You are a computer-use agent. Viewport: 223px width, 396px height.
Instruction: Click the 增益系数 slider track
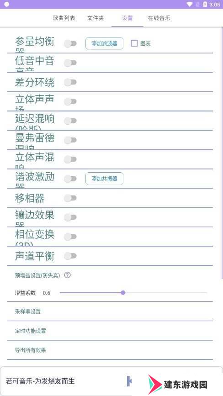(133, 293)
